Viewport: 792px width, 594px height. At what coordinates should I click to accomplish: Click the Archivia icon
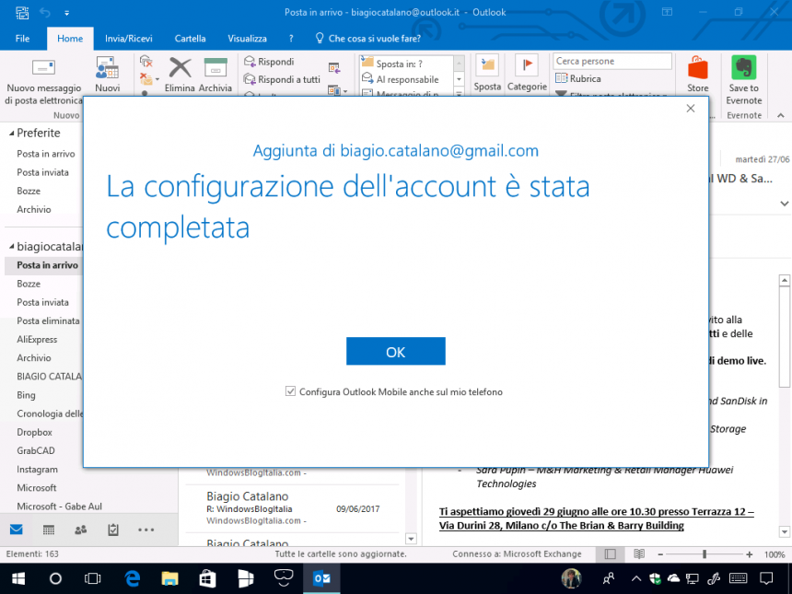pyautogui.click(x=215, y=75)
